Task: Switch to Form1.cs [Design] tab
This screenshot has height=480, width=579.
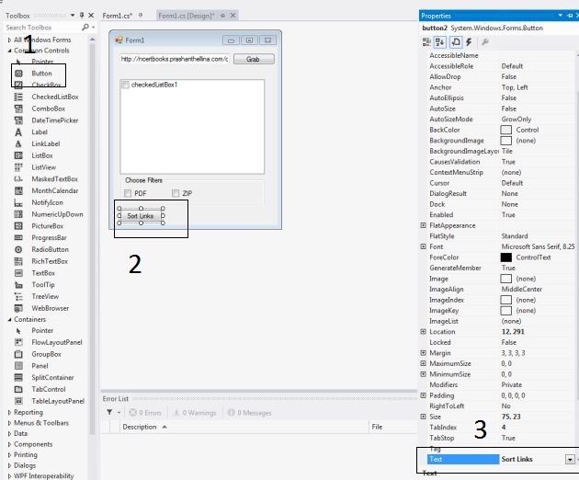Action: [x=186, y=16]
